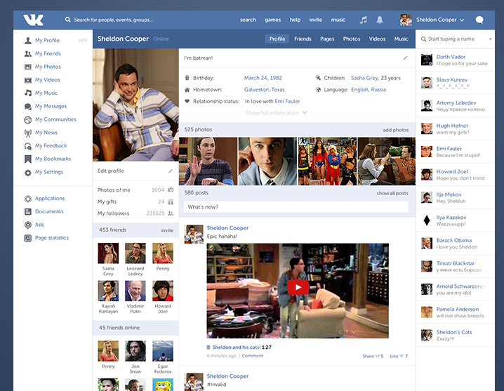
Task: Click the My Videos film icon
Action: click(x=28, y=80)
